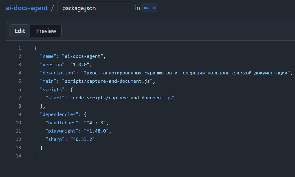Click the closing brace on line 14
The image size is (295, 177).
[36, 156]
